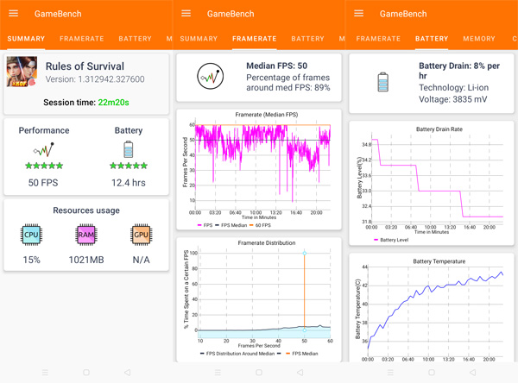Tap the battery icon beside Battery Drain text
518x383 pixels.
tap(382, 82)
